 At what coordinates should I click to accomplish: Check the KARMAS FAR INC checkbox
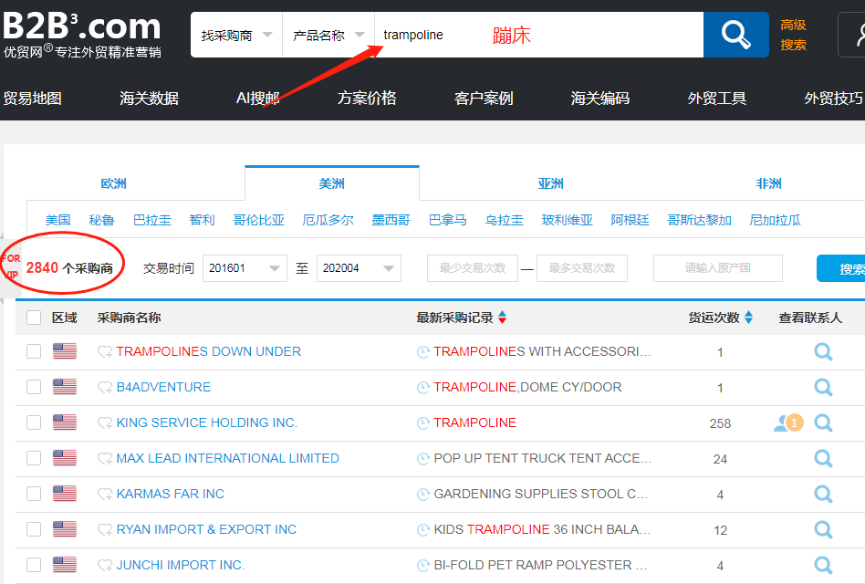[x=34, y=494]
